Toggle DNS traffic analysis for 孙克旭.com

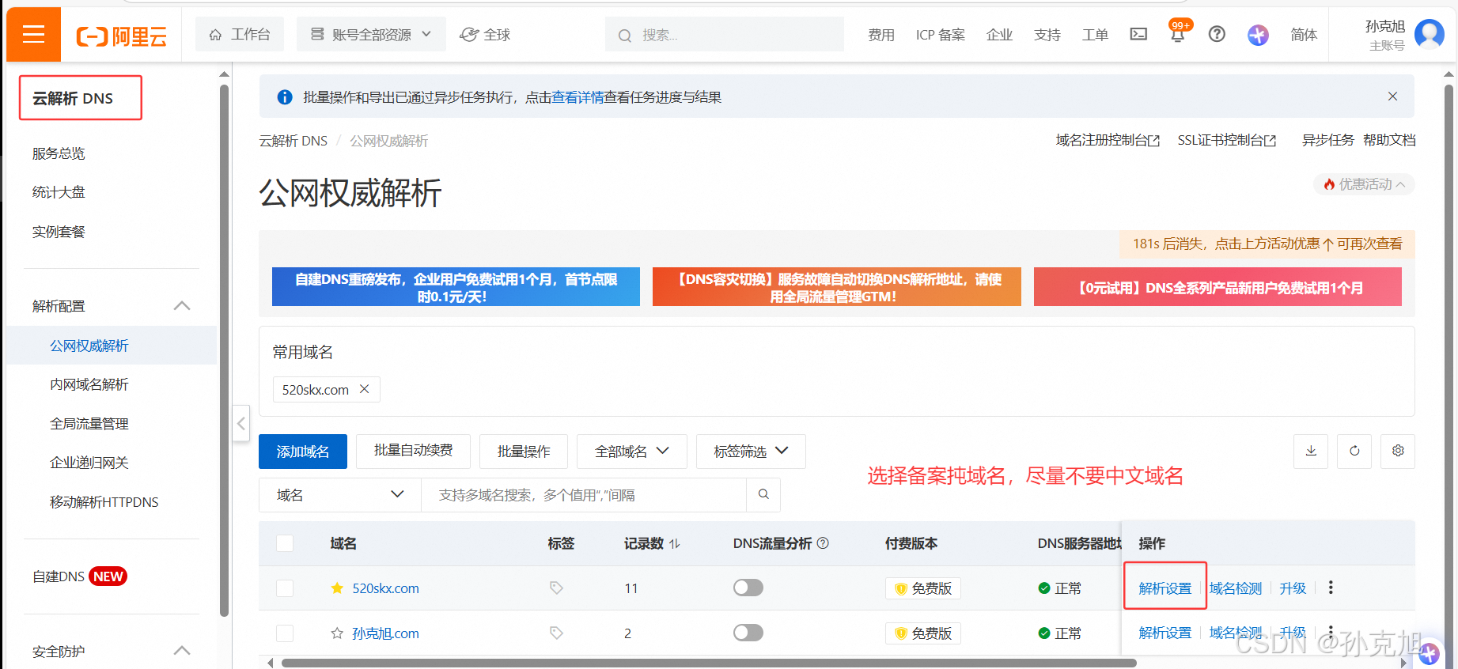748,633
